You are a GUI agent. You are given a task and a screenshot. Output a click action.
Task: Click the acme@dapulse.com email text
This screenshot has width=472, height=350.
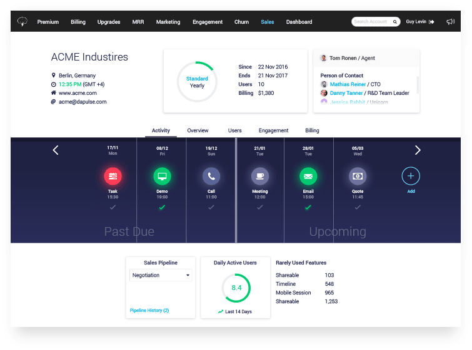[83, 102]
